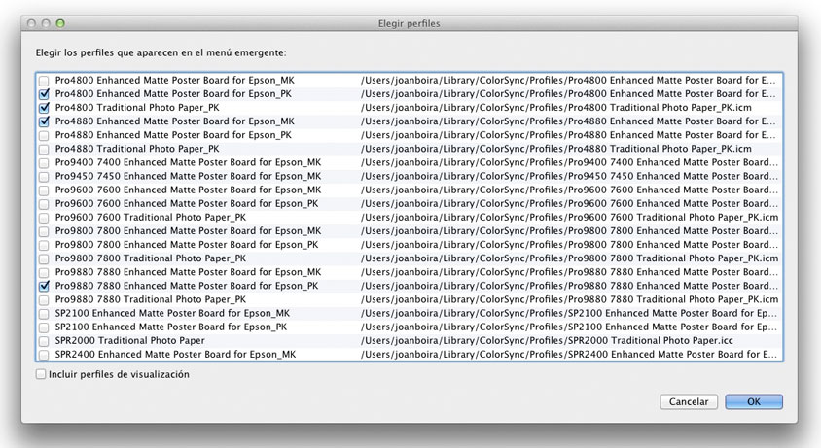This screenshot has height=448, width=821.
Task: Uncheck Pro9880 7880 Enhanced Matte Epson_PK checkbox
Action: coord(44,287)
